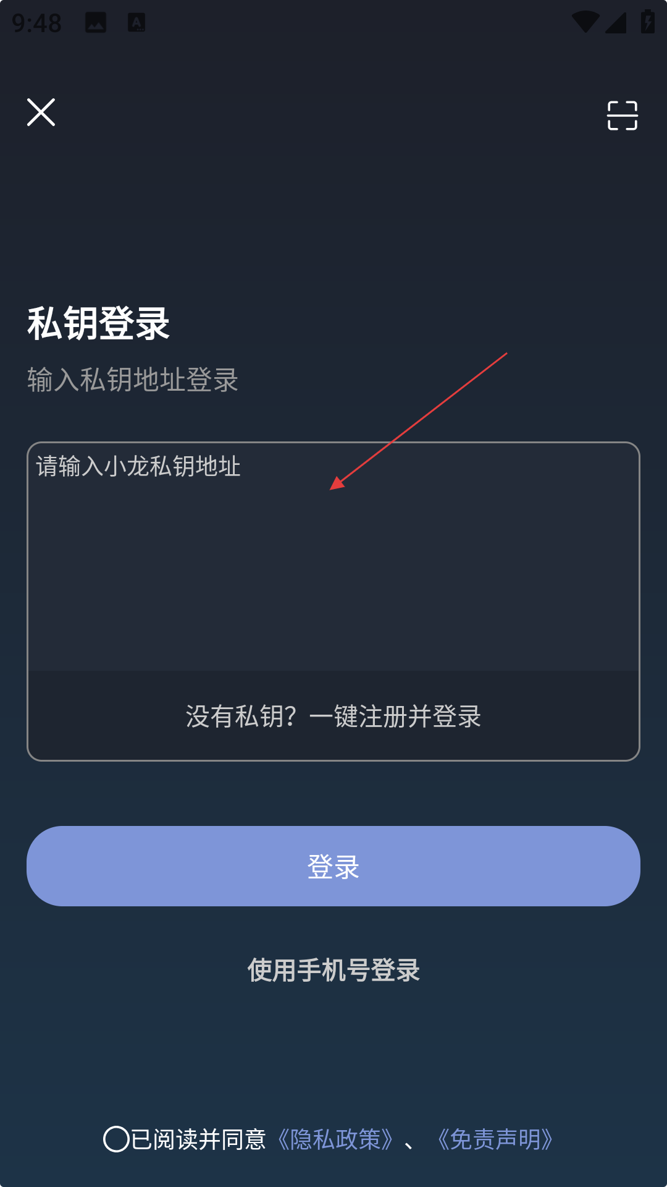Screen dimensions: 667x1187
Task: Open the 《免责声明》 link
Action: [x=495, y=1139]
